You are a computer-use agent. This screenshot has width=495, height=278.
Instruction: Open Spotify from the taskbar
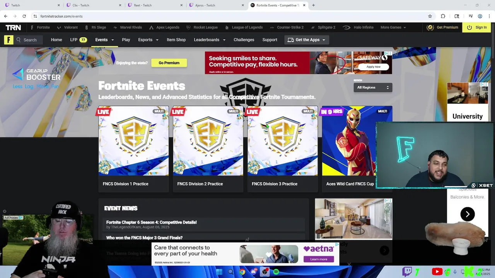coord(276,272)
